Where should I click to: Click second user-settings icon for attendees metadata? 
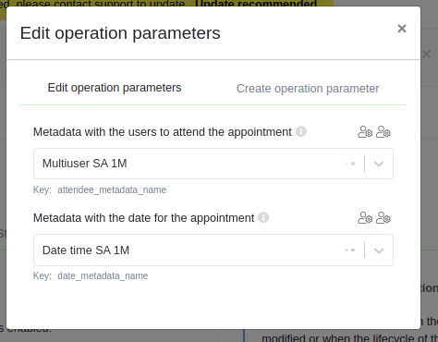click(383, 132)
